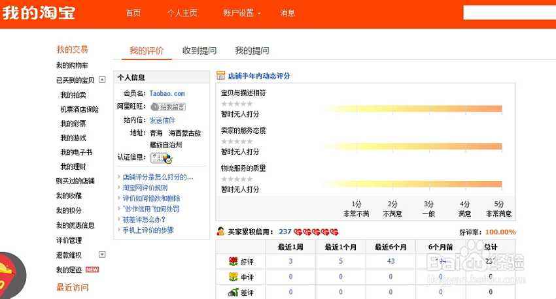This screenshot has height=299, width=556.
Task: Open 已买到的宝贝 sidebar link
Action: coord(75,80)
